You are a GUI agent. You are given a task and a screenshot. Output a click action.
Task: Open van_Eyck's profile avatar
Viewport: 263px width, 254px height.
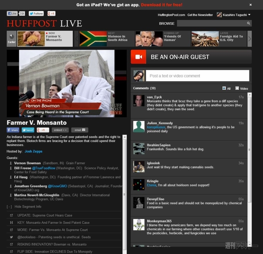pos(139,100)
